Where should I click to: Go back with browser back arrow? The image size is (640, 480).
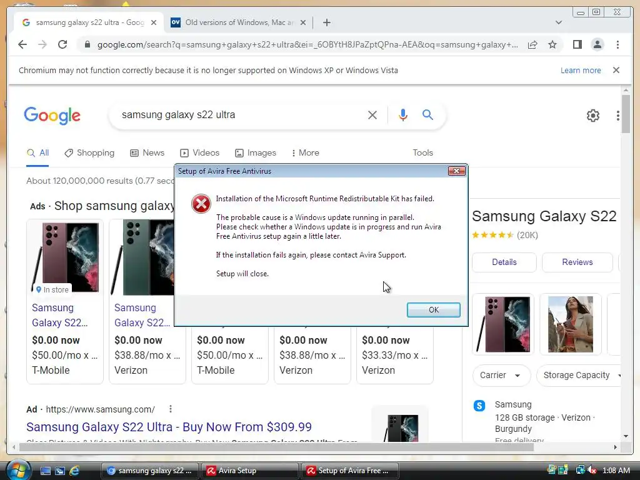(22, 44)
